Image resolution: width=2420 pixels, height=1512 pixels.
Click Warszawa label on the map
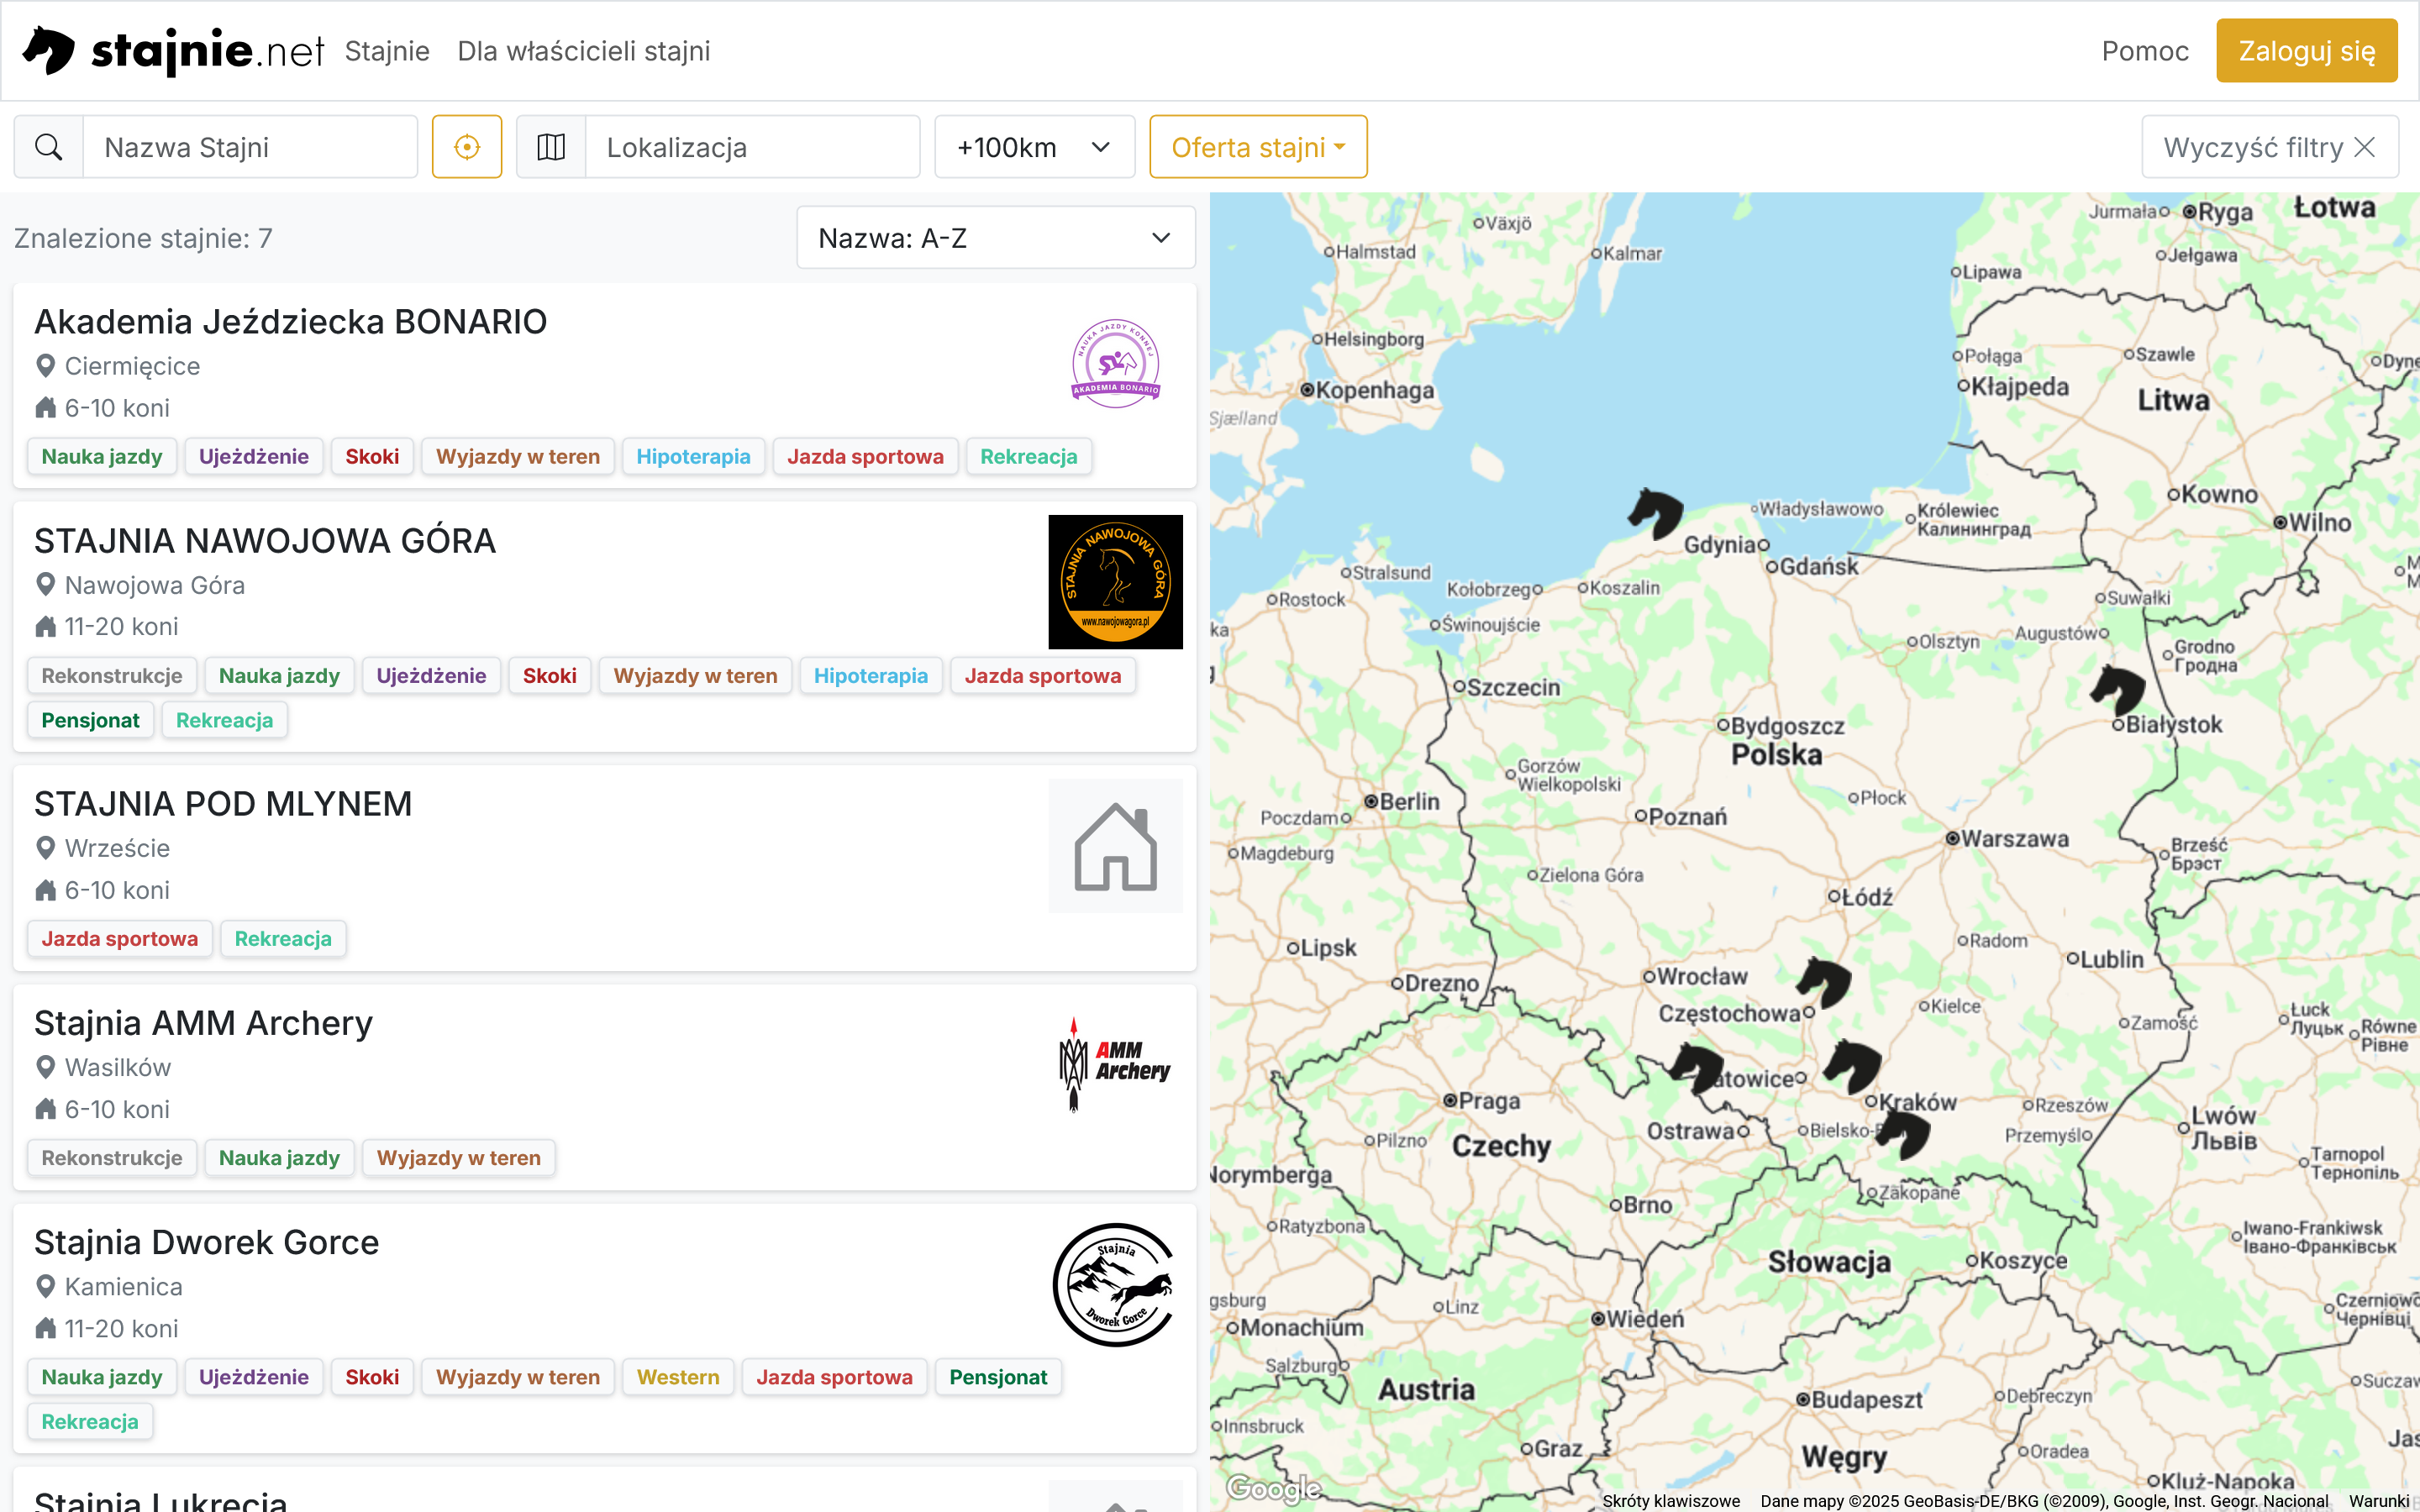[x=2014, y=838]
